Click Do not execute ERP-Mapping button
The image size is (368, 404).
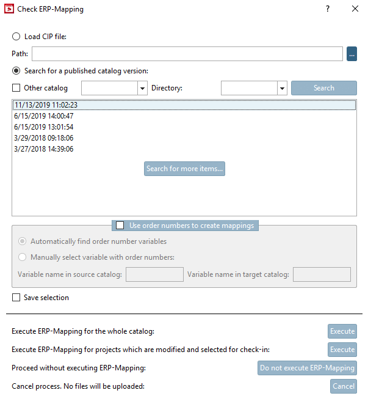pos(307,368)
